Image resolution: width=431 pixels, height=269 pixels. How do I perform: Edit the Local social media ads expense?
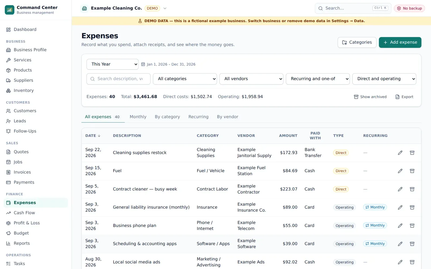pos(400,262)
